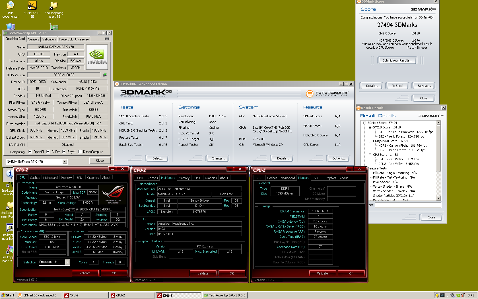
Task: Click the Result Details window title icon
Action: coord(358,108)
